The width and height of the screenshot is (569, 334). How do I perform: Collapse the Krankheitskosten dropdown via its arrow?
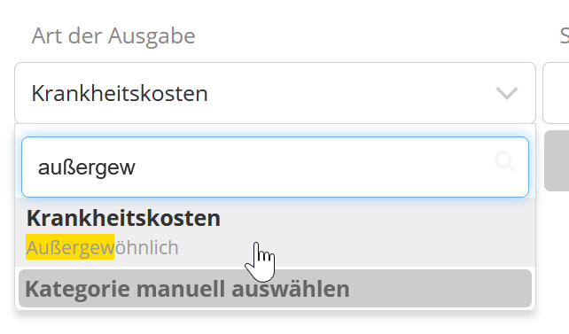pos(507,93)
